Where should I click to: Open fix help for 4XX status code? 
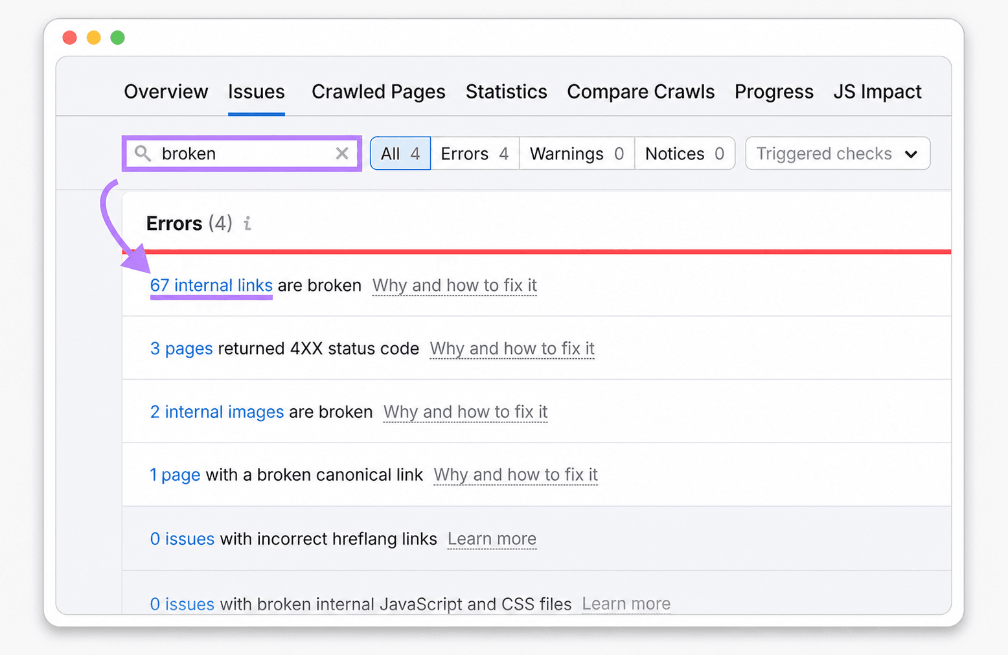click(512, 349)
